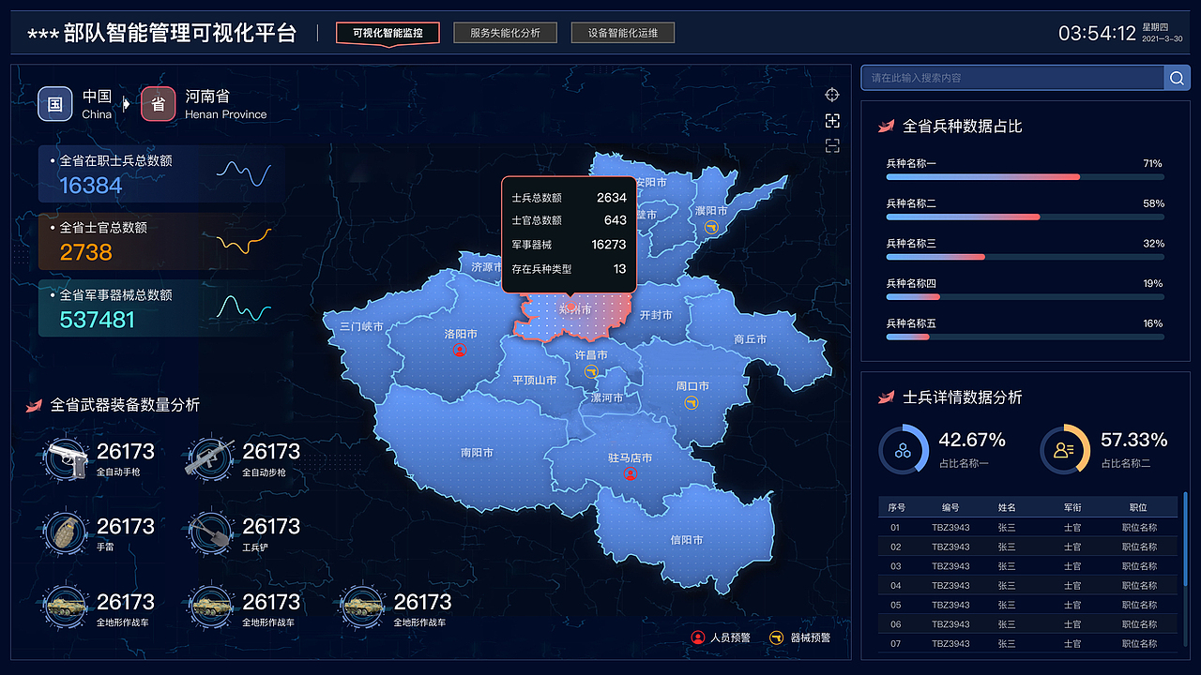Viewport: 1201px width, 675px height.
Task: Click the grenade icon for 手雷
Action: 66,534
